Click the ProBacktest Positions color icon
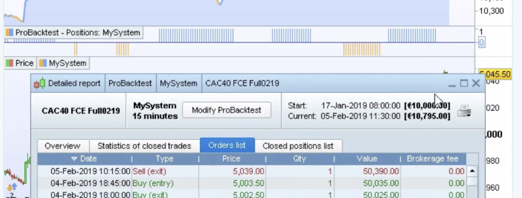This screenshot has height=198, width=522. pos(9,32)
